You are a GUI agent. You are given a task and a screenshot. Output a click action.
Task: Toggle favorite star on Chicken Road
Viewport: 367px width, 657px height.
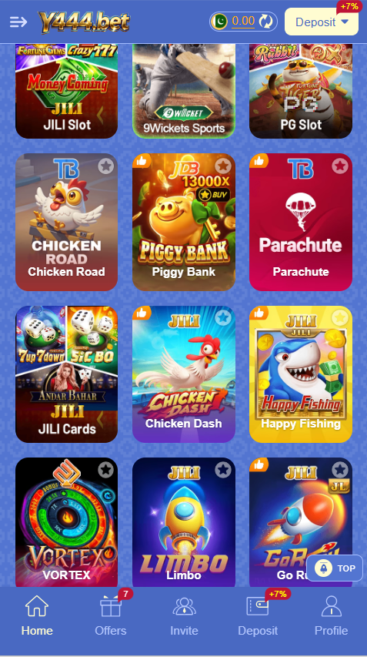pyautogui.click(x=106, y=166)
